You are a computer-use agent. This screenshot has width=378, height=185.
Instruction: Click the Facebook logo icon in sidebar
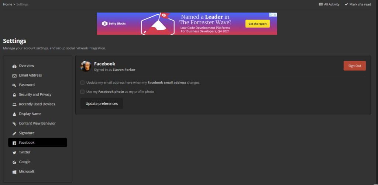[x=14, y=143]
